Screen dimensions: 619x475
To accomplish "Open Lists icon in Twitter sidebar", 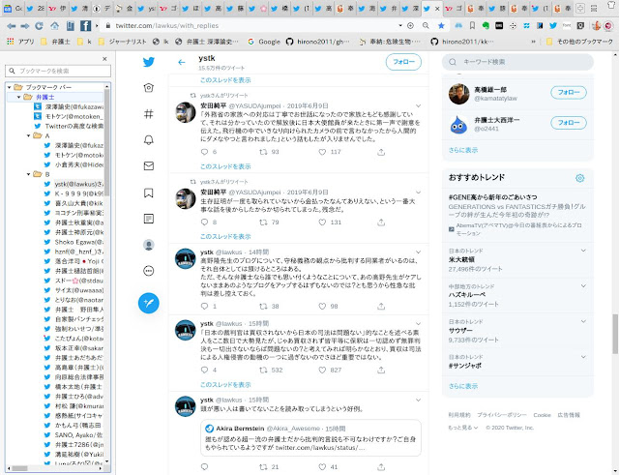I will point(149,219).
